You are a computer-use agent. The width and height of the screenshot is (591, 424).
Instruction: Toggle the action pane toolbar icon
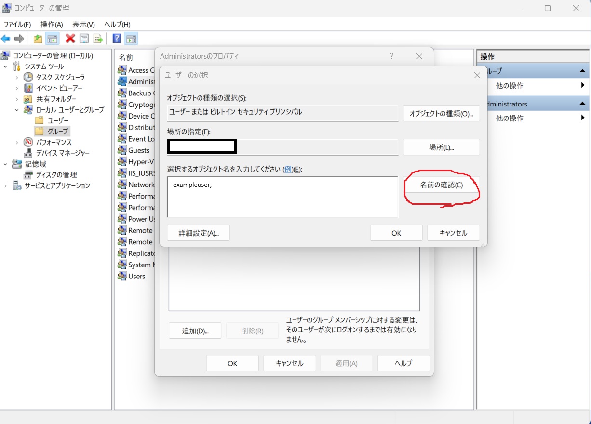pos(131,39)
